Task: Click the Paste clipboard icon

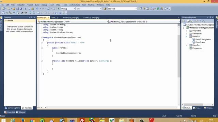Action: point(33,9)
